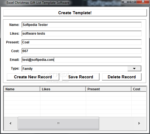Click the Name input field
The height and width of the screenshot is (134, 150).
click(x=81, y=25)
